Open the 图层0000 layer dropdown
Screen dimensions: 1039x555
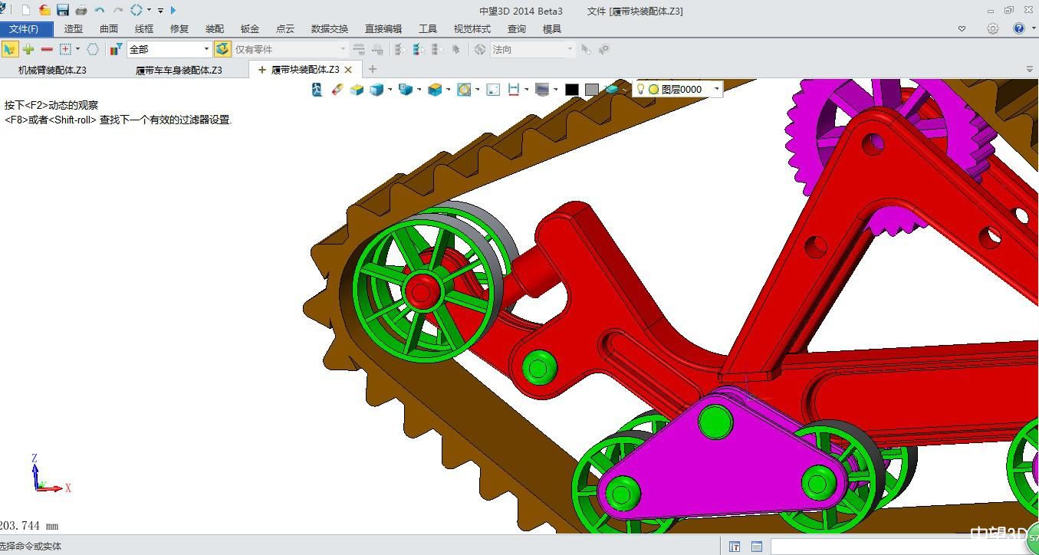point(716,89)
